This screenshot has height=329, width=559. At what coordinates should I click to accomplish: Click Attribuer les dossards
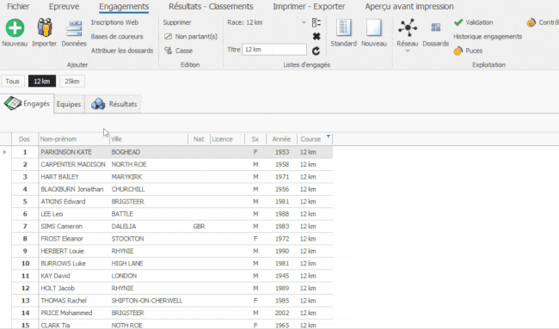(x=122, y=51)
